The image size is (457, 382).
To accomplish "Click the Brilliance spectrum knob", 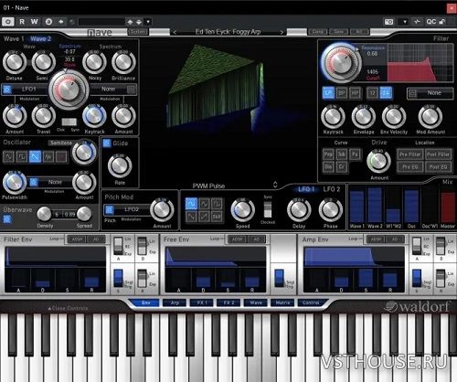I will (x=123, y=62).
